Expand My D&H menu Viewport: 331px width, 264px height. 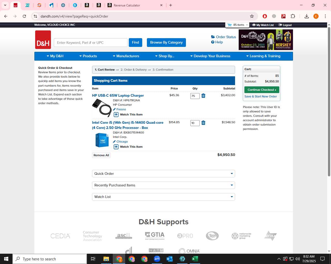tap(55, 56)
